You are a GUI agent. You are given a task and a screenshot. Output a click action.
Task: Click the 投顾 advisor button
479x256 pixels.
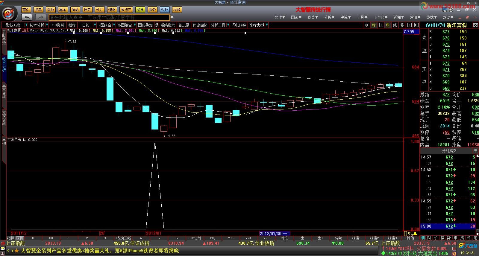click(177, 10)
